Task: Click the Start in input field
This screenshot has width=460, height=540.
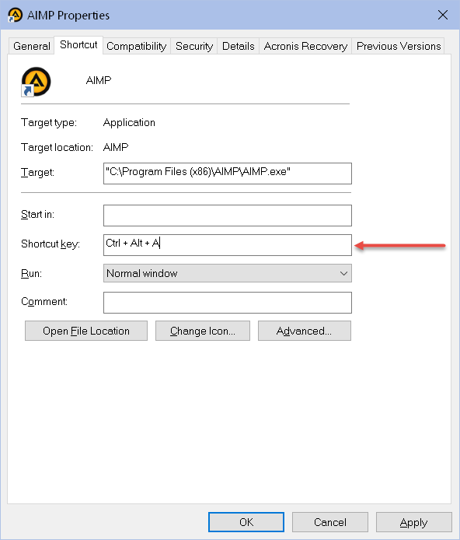Action: [227, 216]
